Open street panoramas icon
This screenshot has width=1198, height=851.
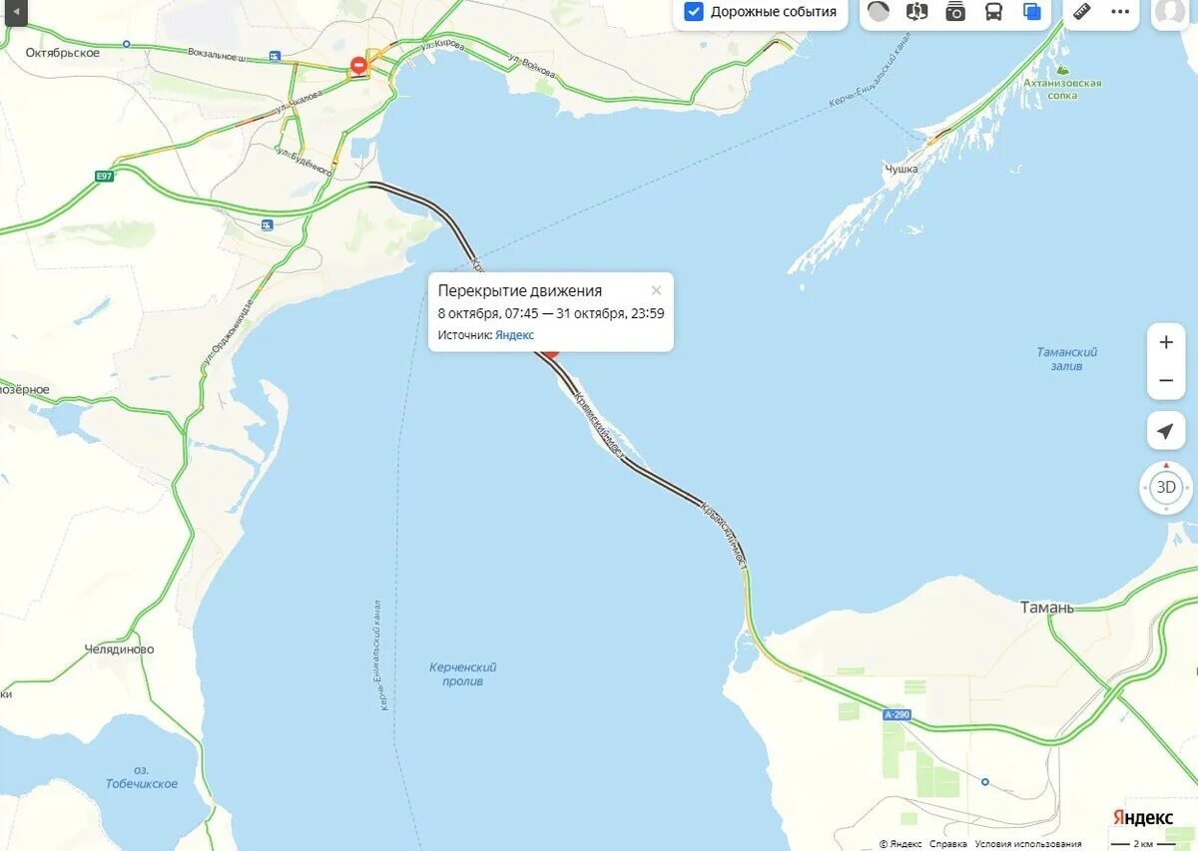(x=916, y=12)
